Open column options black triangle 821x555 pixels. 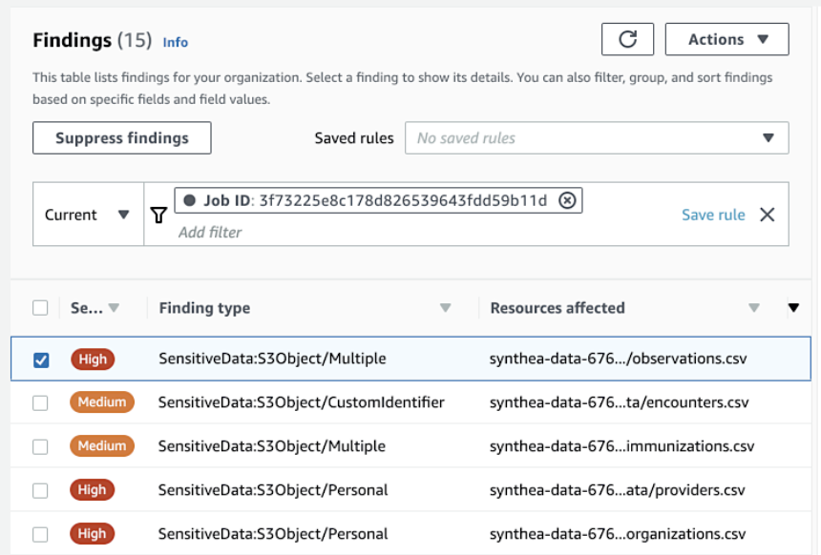793,308
